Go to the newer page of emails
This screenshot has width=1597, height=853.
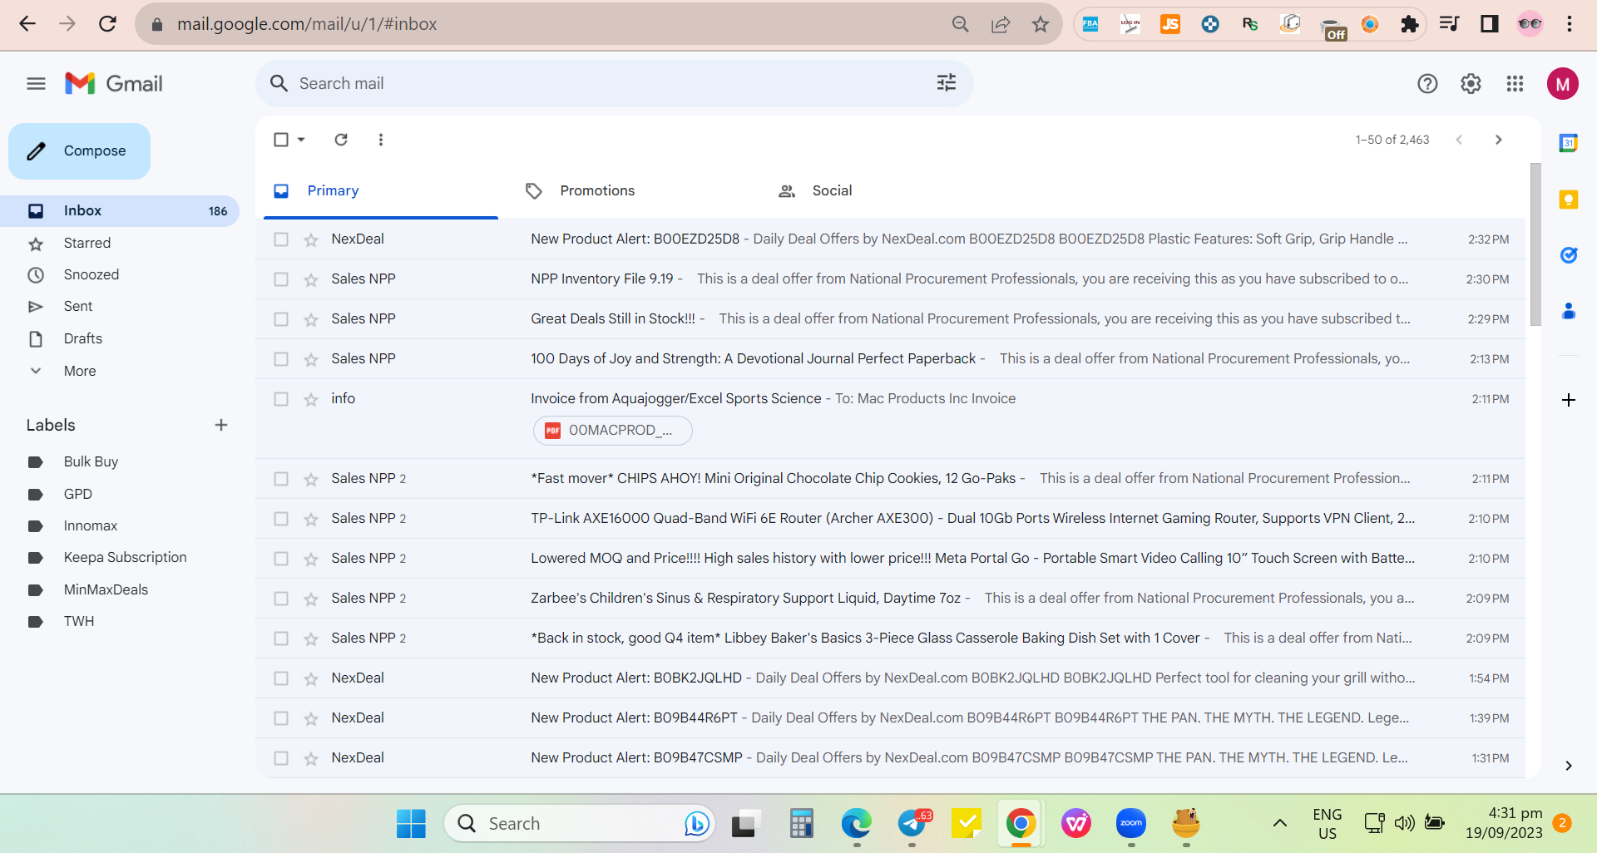(x=1459, y=140)
